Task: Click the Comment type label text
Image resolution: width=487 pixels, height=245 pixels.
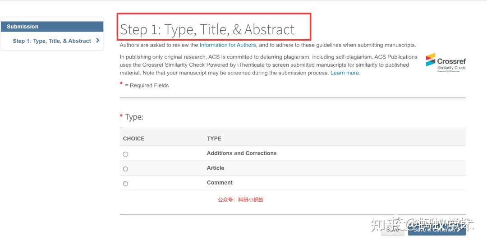Action: tap(220, 183)
